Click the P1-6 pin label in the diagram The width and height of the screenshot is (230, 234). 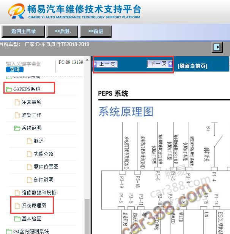pyautogui.click(x=121, y=198)
